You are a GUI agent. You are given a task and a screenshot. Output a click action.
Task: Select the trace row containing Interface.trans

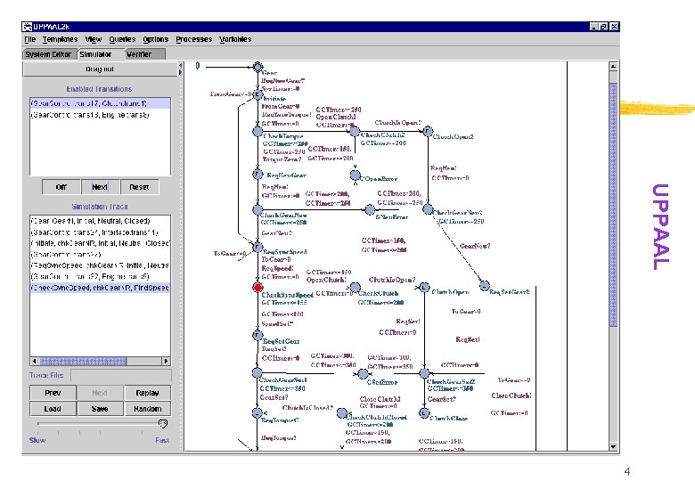(100, 232)
